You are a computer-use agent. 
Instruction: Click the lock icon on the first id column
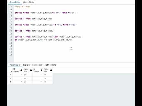click(21, 70)
